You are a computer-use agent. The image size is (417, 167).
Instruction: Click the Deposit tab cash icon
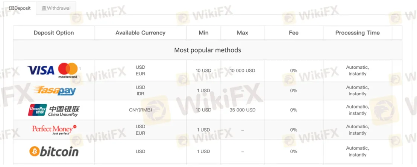click(12, 8)
